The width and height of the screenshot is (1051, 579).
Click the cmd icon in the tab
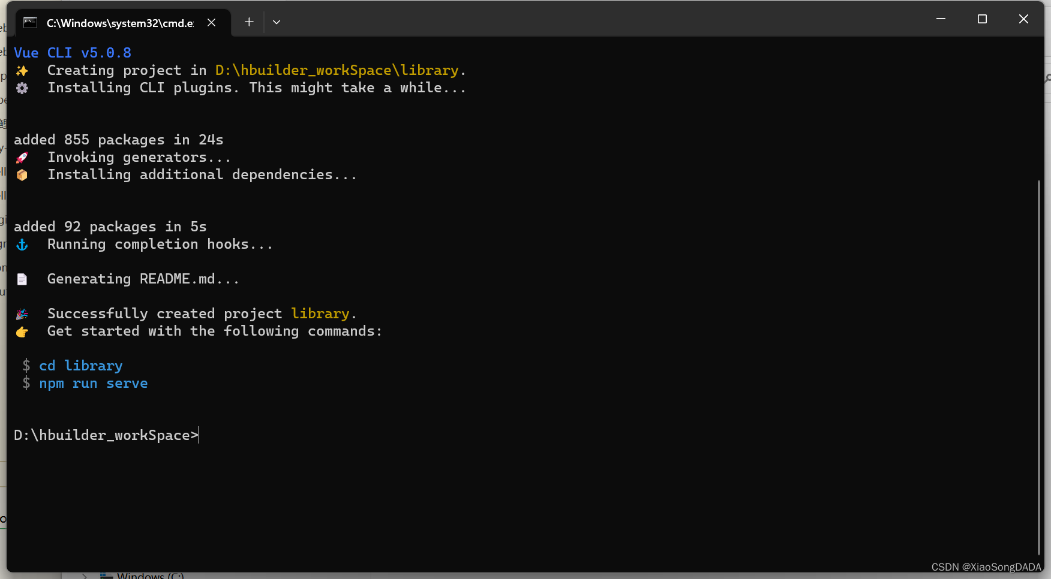coord(30,23)
